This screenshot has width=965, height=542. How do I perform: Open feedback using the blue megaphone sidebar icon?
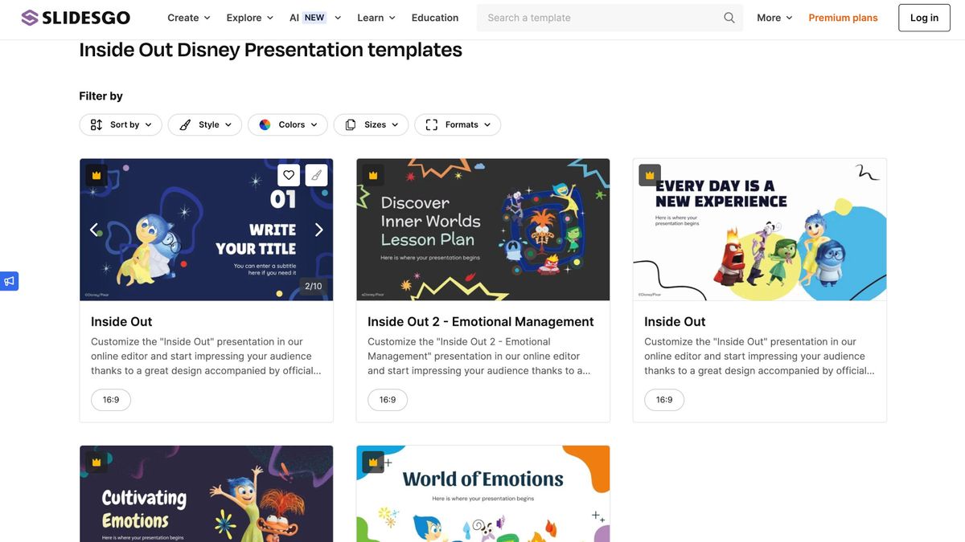coord(9,281)
